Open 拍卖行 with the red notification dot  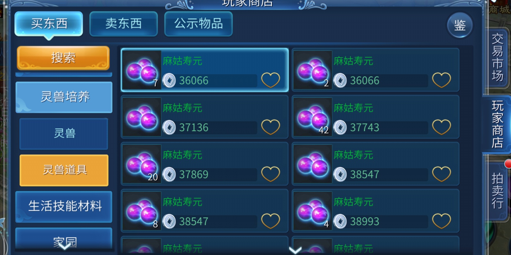497,191
